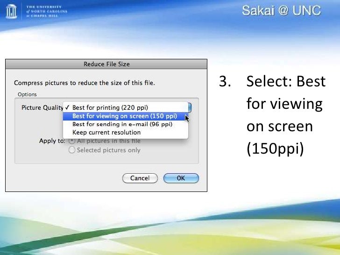Click the Apply to label
This screenshot has width=340, height=255.
pyautogui.click(x=52, y=141)
